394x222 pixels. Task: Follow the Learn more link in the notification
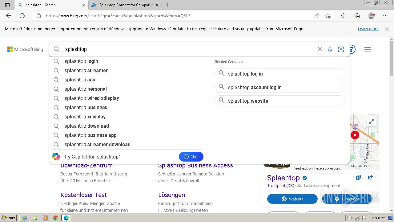[x=368, y=29]
